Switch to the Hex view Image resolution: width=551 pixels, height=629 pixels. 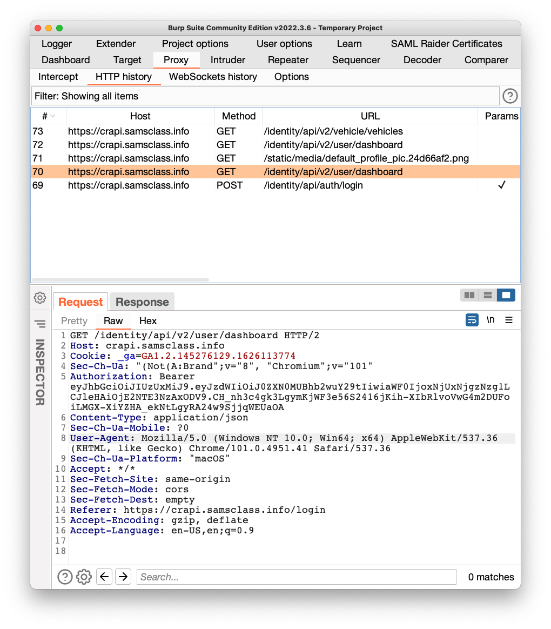[x=148, y=321]
